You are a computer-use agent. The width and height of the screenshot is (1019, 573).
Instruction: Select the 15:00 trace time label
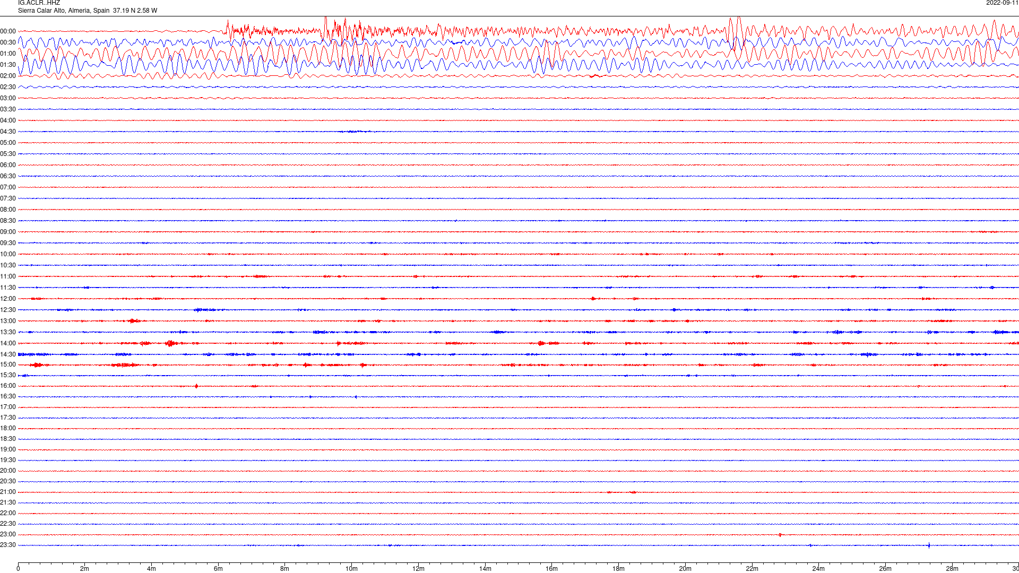[8, 364]
